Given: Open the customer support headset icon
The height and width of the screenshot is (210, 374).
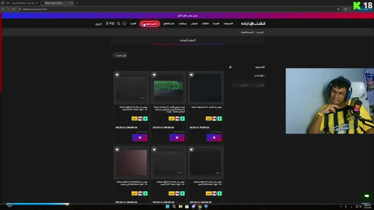Looking at the screenshot, I should click(124, 24).
